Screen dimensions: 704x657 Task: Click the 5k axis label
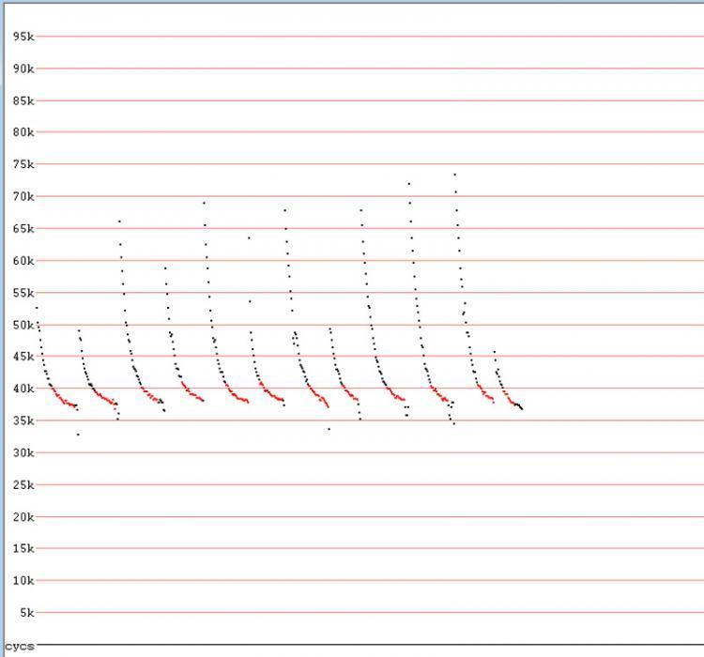click(26, 613)
